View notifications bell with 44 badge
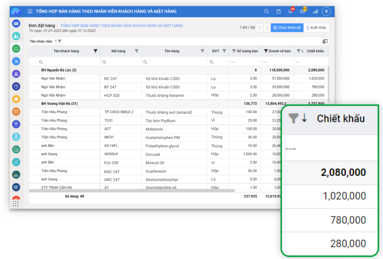This screenshot has width=383, height=259. click(291, 11)
